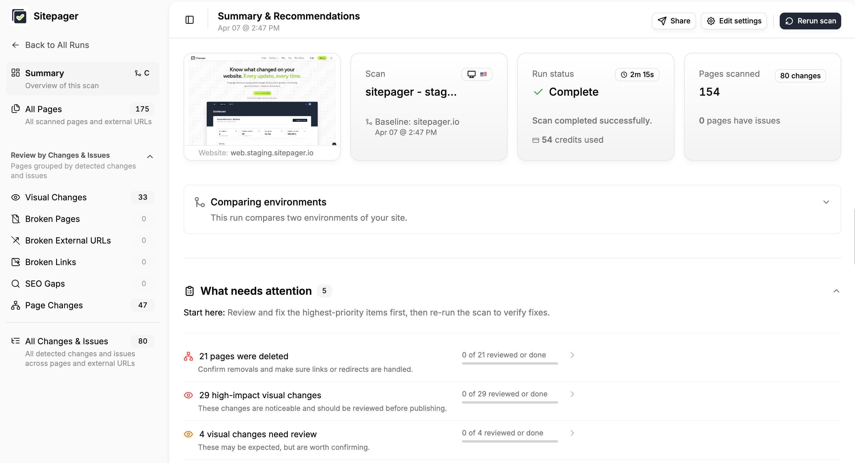Image resolution: width=855 pixels, height=463 pixels.
Task: Select the eye icon next to Visual Changes
Action: click(15, 197)
